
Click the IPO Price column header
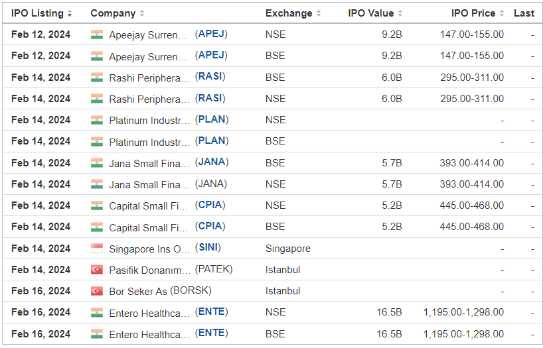pos(473,13)
